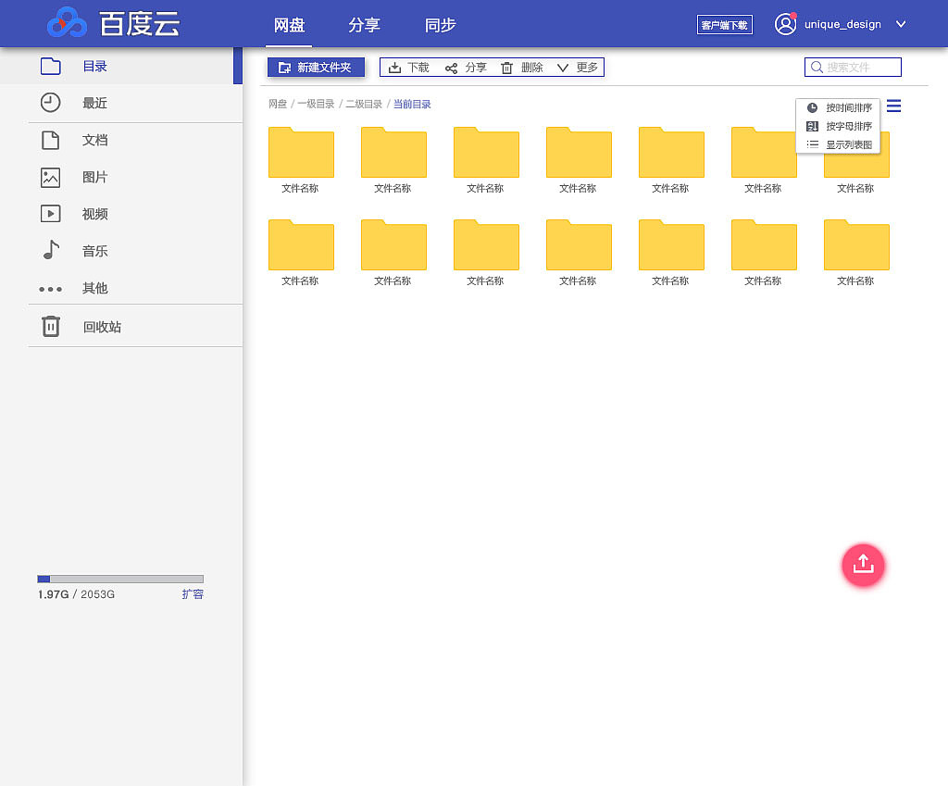Switch to the 网盘 tab
The image size is (948, 786).
point(289,25)
